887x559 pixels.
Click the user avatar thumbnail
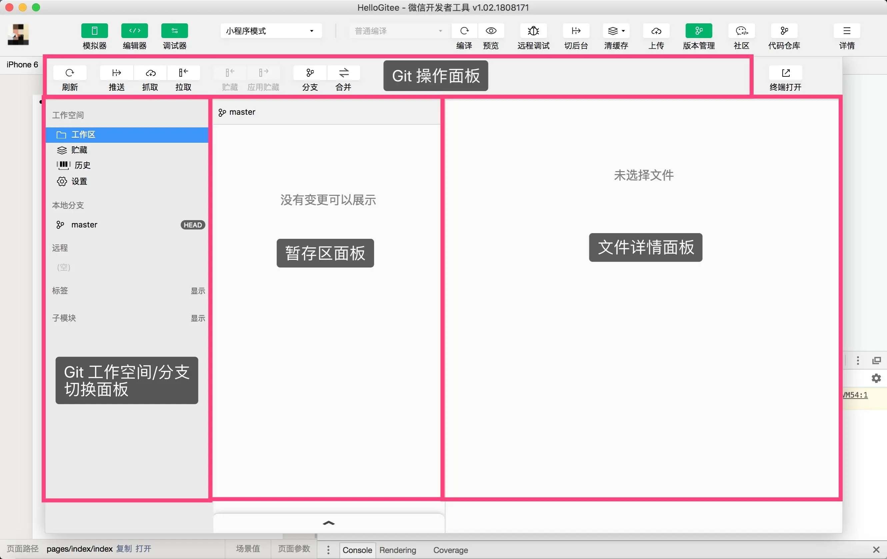pos(18,35)
